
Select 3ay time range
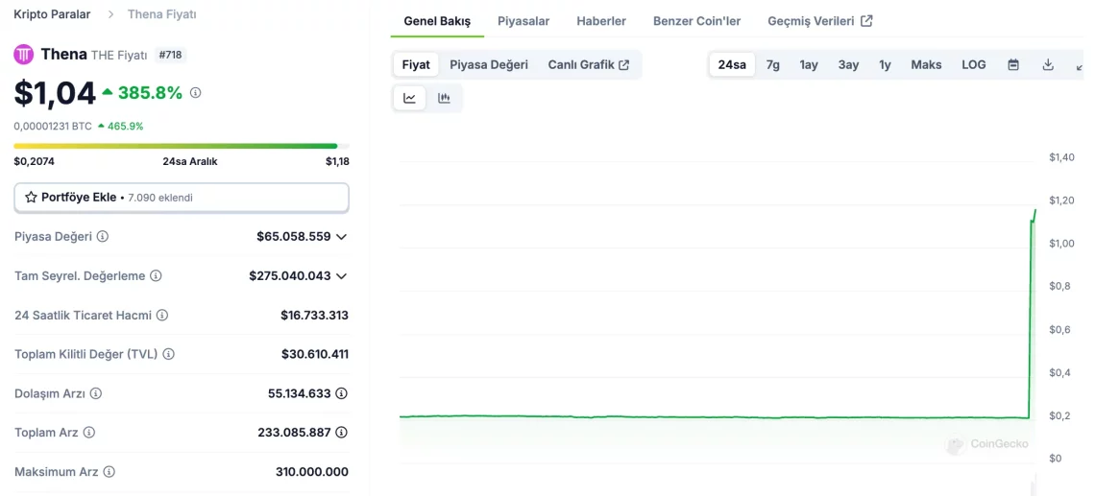(x=848, y=65)
